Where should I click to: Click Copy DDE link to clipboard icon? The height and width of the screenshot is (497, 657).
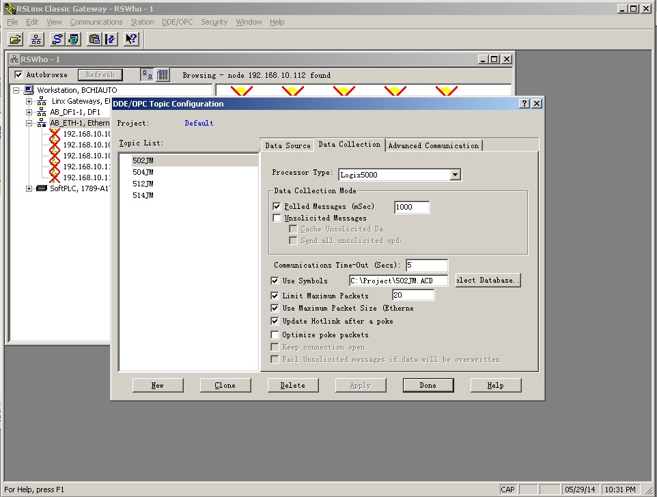point(95,40)
